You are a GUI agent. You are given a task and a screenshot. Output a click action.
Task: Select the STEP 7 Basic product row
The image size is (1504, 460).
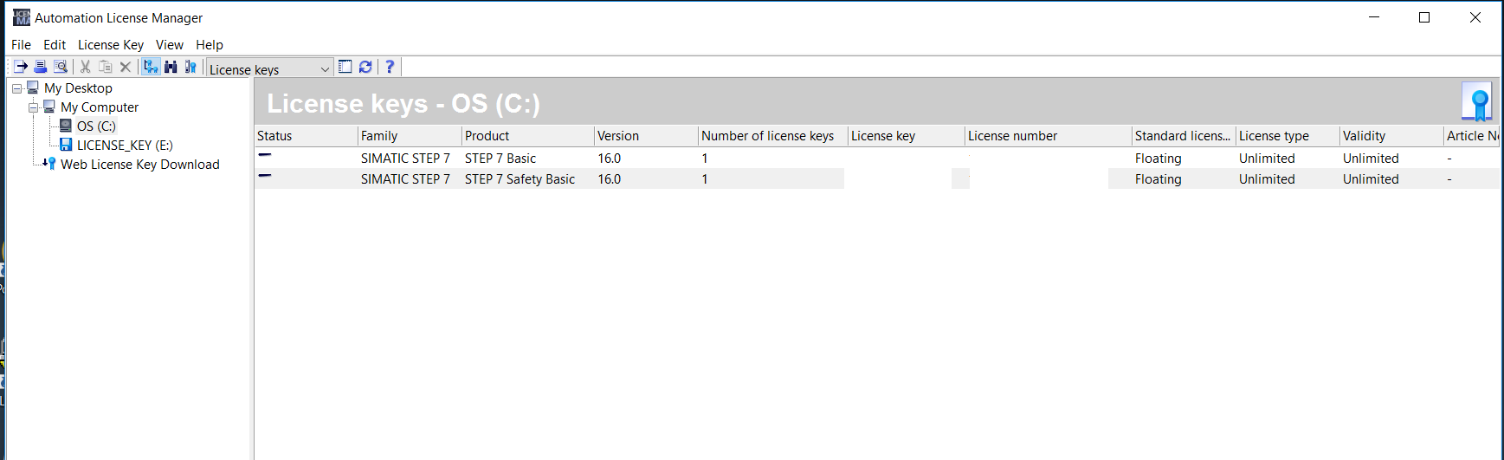(877, 158)
